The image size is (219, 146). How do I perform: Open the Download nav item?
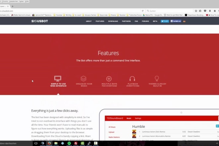click(113, 21)
